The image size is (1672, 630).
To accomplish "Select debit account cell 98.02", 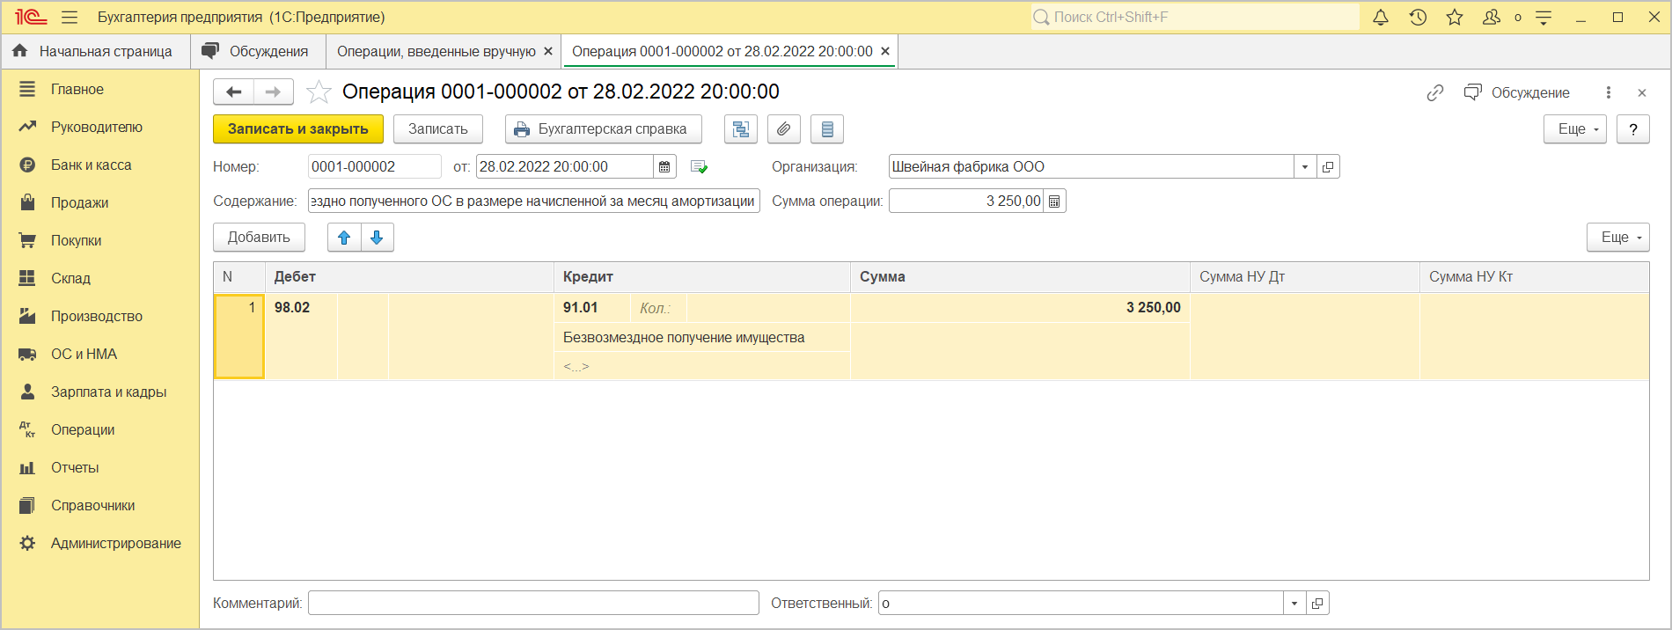I will click(301, 307).
